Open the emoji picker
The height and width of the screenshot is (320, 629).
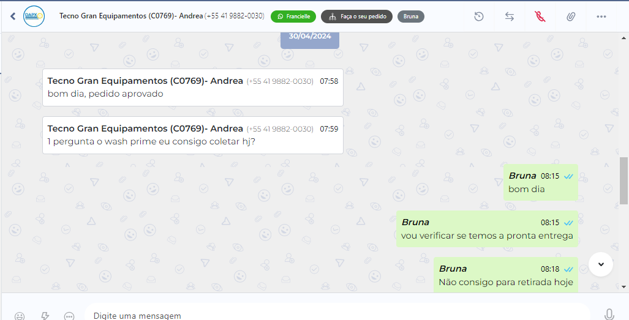19,316
